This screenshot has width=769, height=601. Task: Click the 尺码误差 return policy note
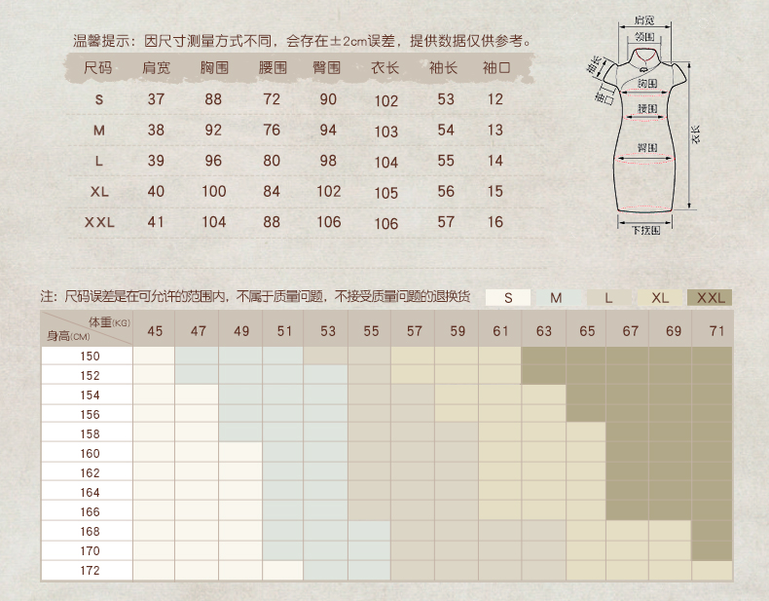[255, 296]
